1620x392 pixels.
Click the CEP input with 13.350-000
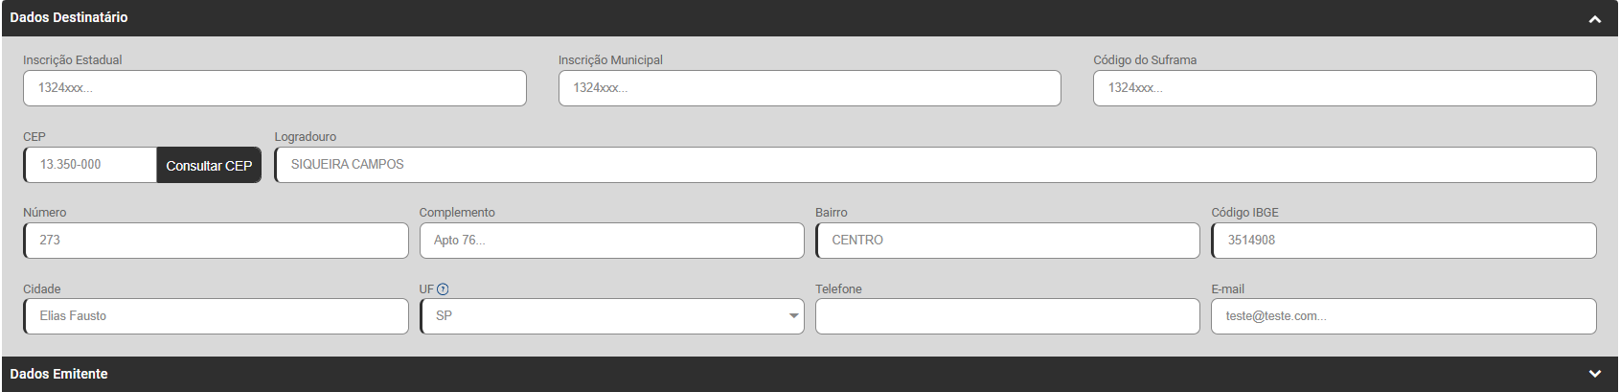tap(91, 165)
